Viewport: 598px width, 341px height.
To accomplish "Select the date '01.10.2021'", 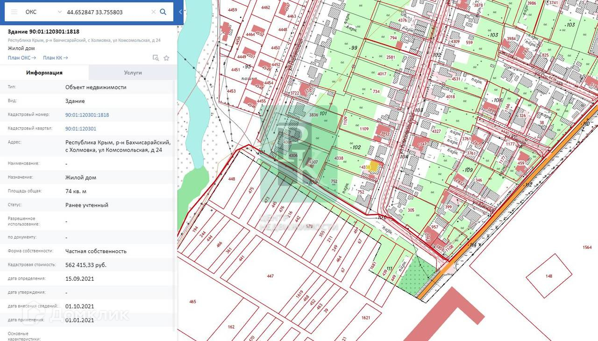I will [80, 306].
